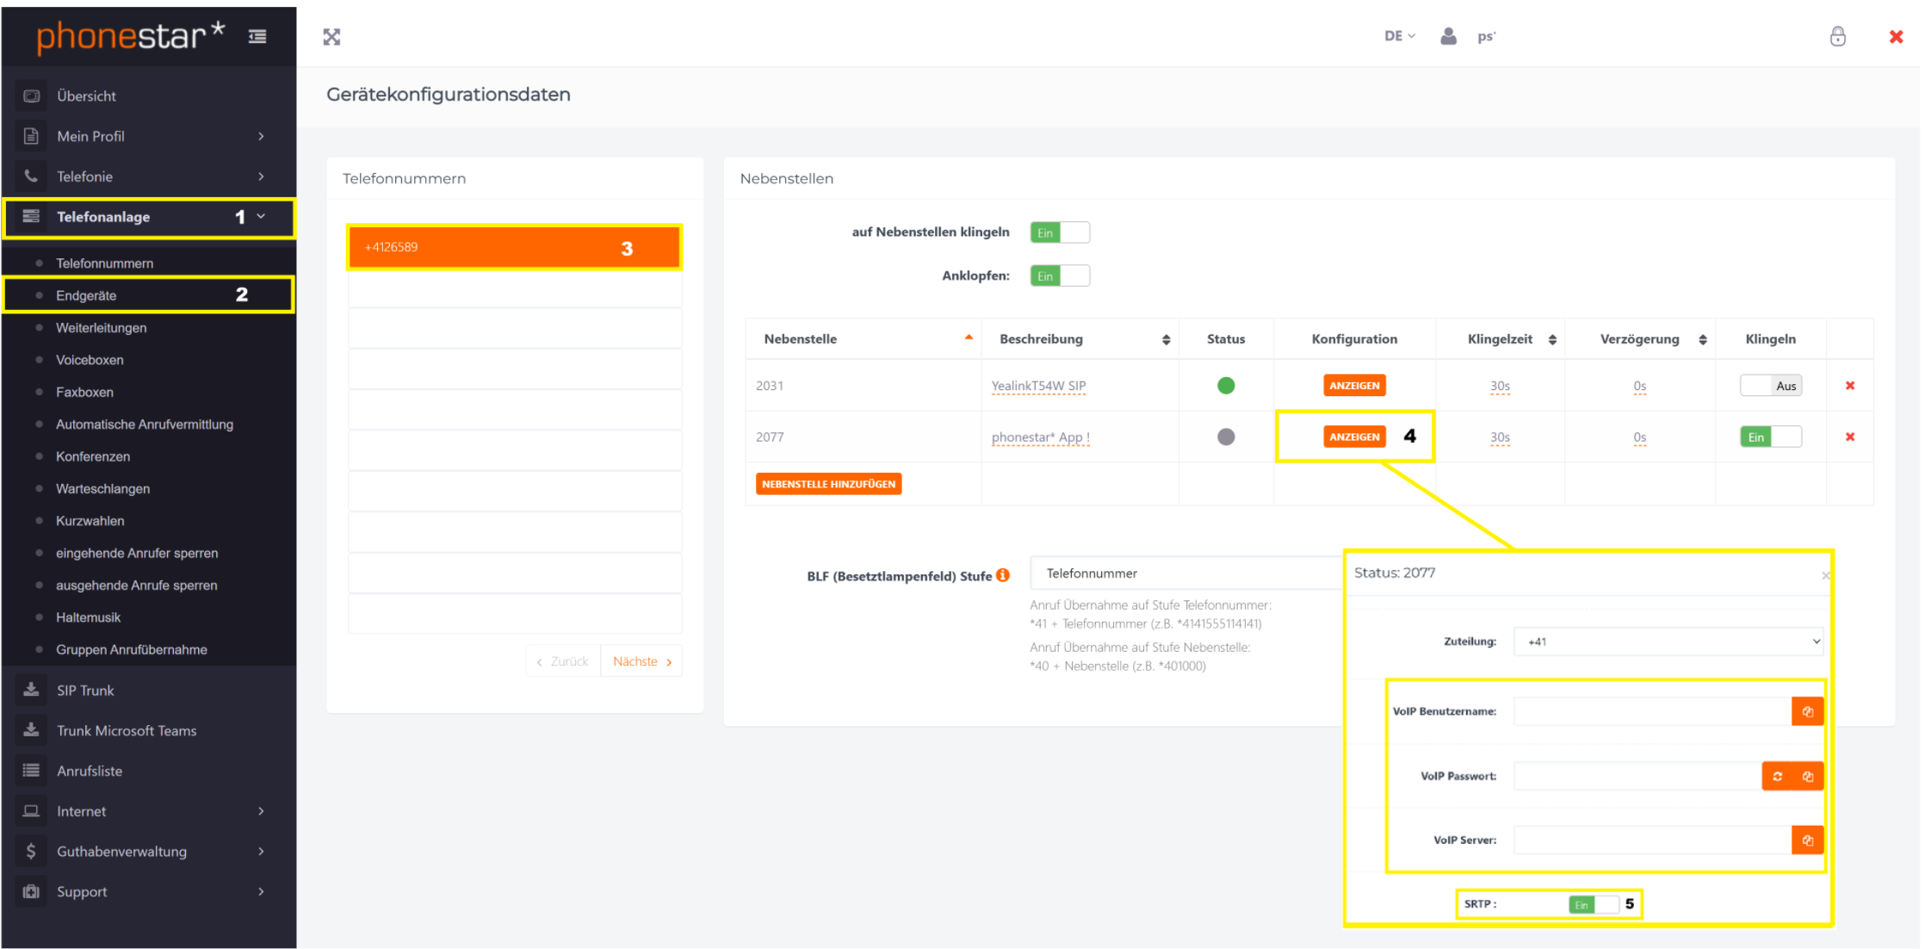
Task: Disable the Anklopfen switch
Action: tap(1059, 276)
